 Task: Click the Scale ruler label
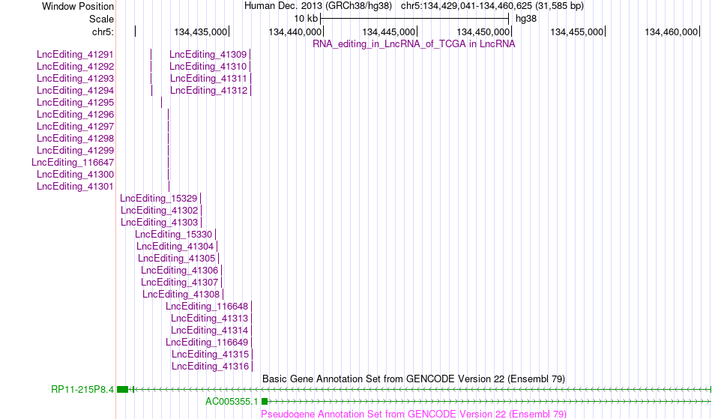tap(102, 19)
